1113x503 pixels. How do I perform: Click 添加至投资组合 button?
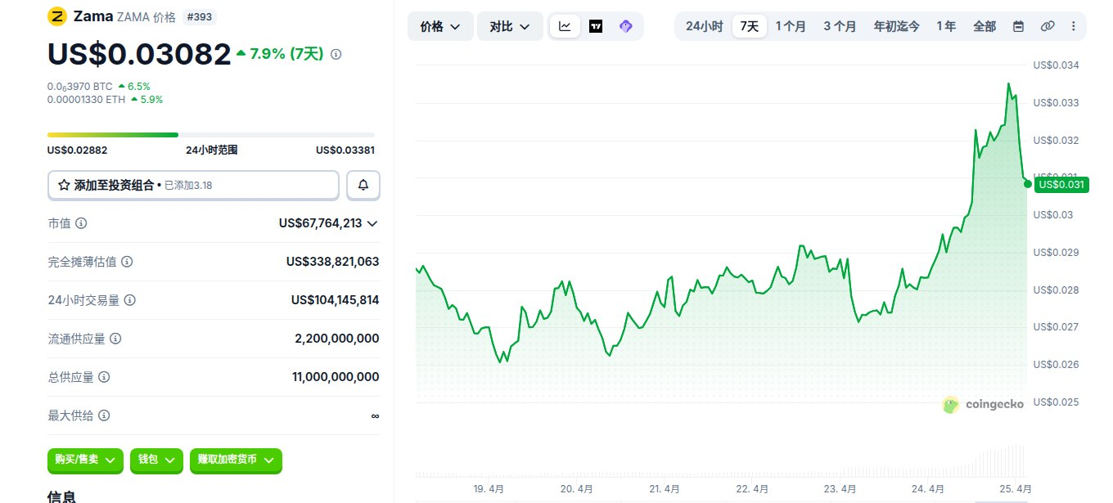click(x=193, y=186)
